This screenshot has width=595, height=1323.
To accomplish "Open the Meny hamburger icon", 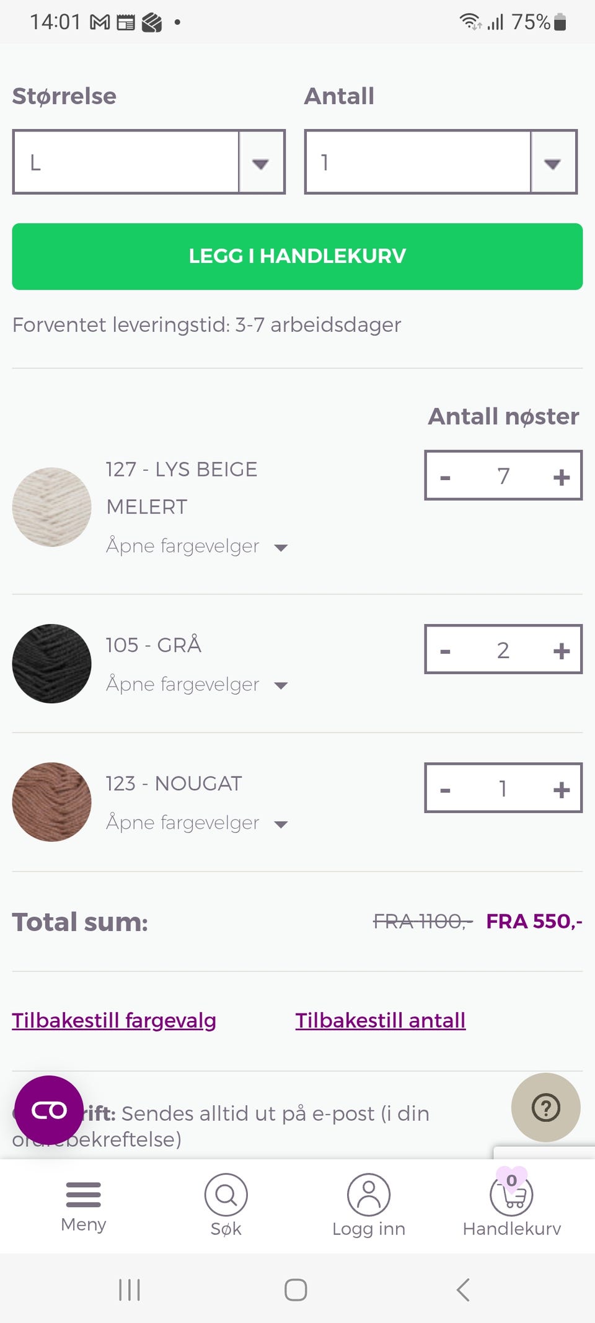I will pos(83,1195).
